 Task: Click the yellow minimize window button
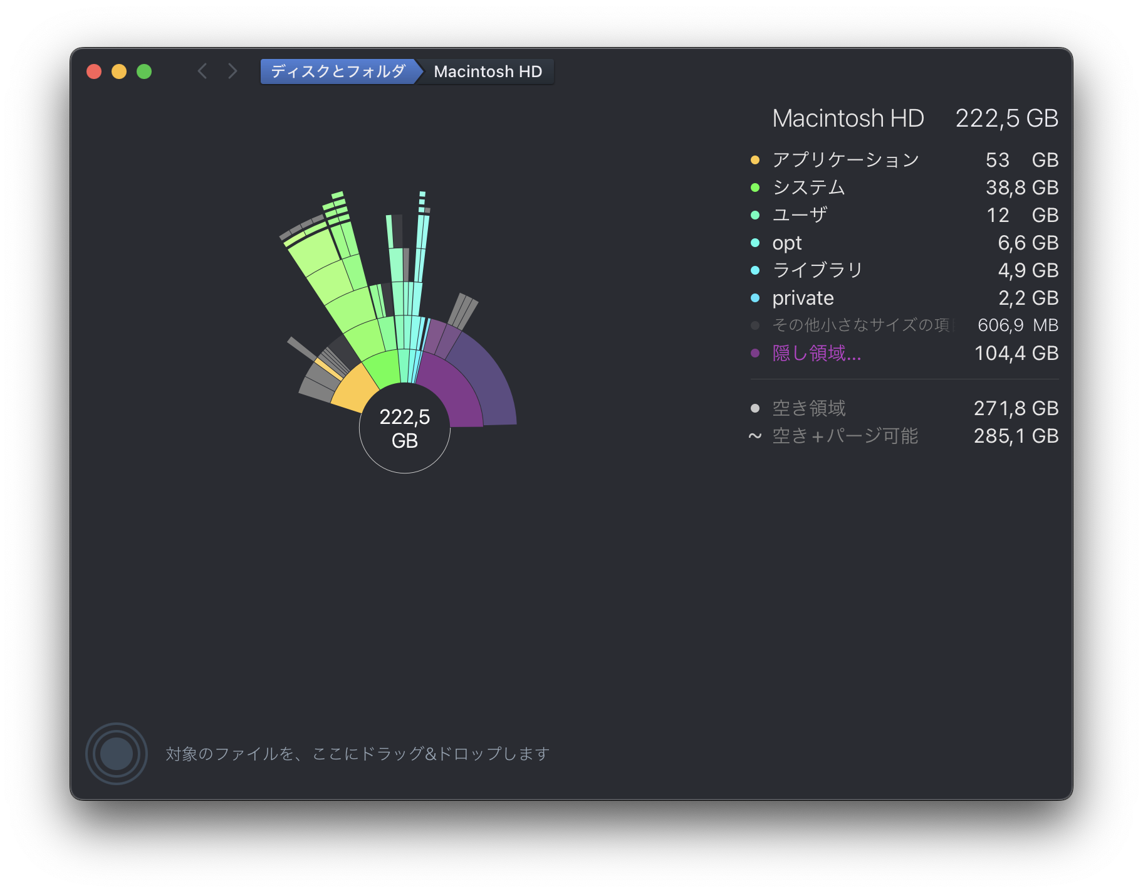119,71
